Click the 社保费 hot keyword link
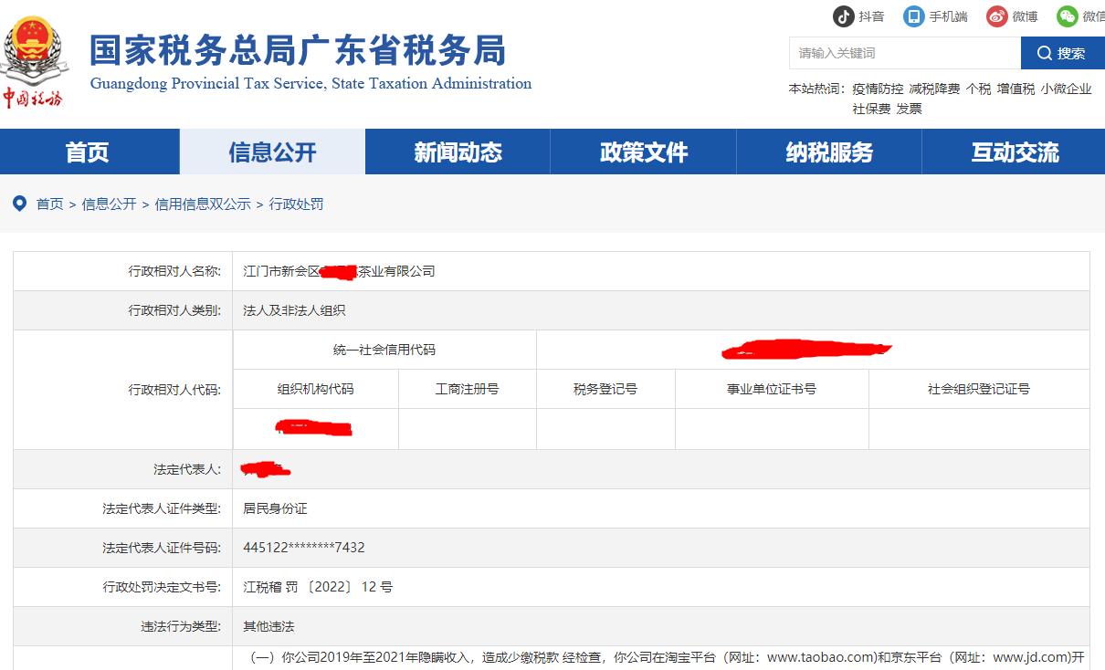 (871, 109)
